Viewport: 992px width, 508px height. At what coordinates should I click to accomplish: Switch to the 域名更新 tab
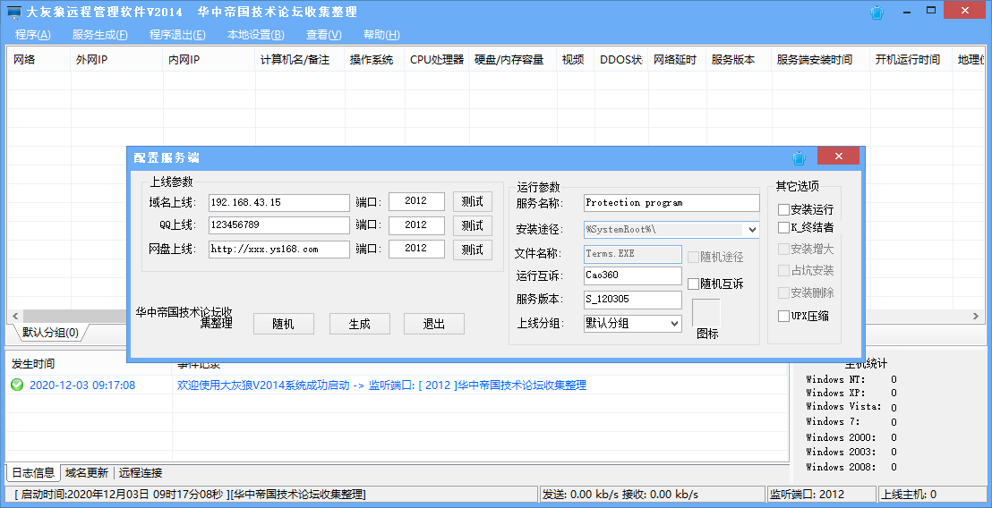[x=87, y=472]
